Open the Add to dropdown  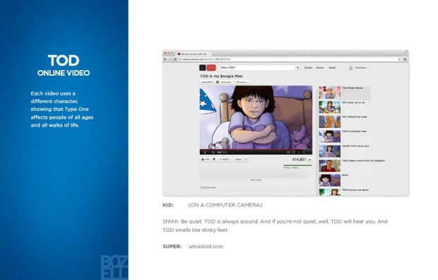point(225,159)
